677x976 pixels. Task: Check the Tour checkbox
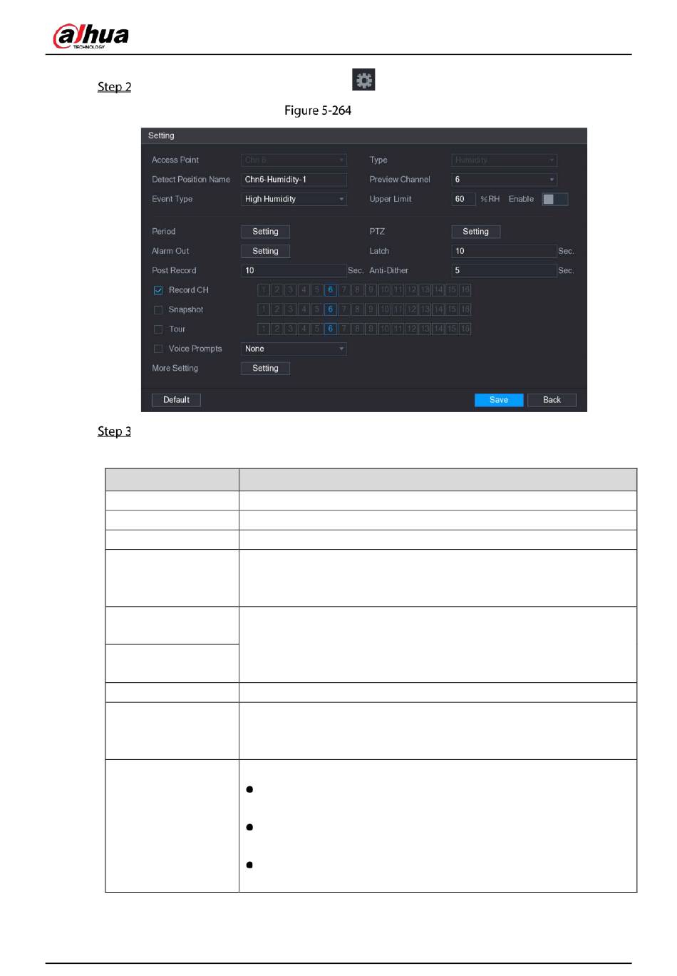[x=158, y=329]
